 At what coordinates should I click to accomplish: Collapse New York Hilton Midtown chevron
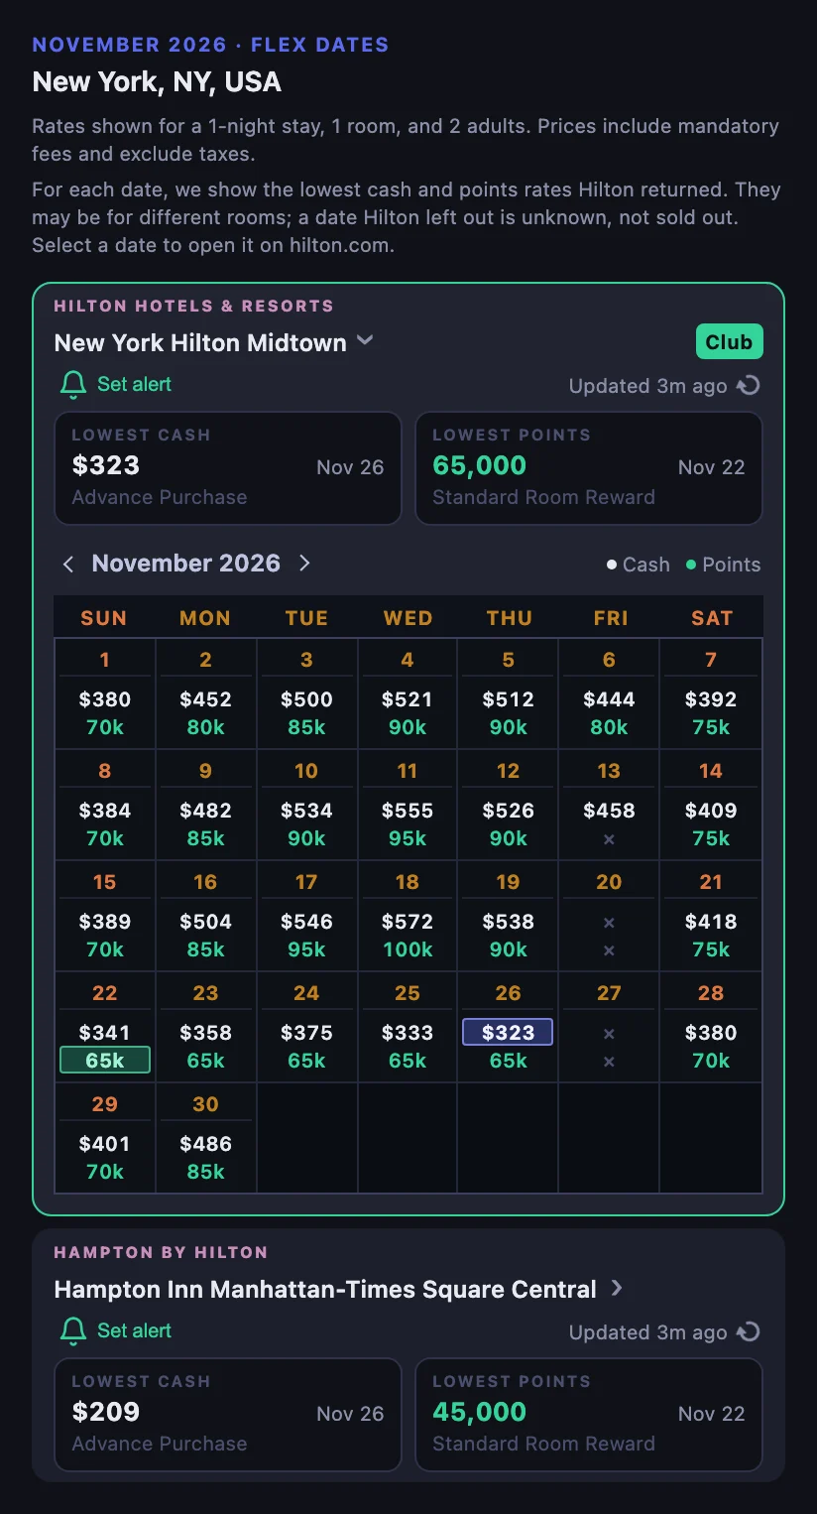pyautogui.click(x=365, y=340)
